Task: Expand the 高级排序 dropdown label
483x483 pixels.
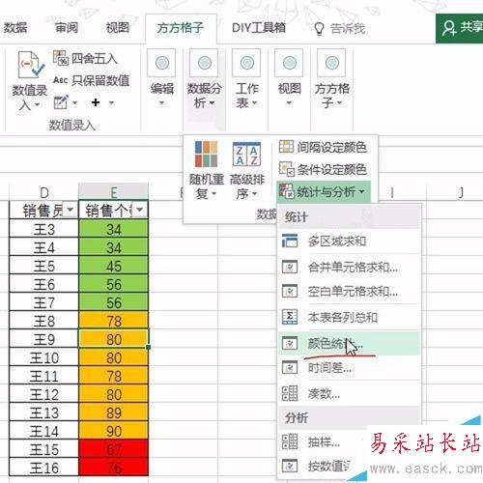Action: coord(247,186)
